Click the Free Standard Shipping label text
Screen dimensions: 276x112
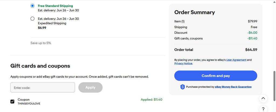(55, 6)
